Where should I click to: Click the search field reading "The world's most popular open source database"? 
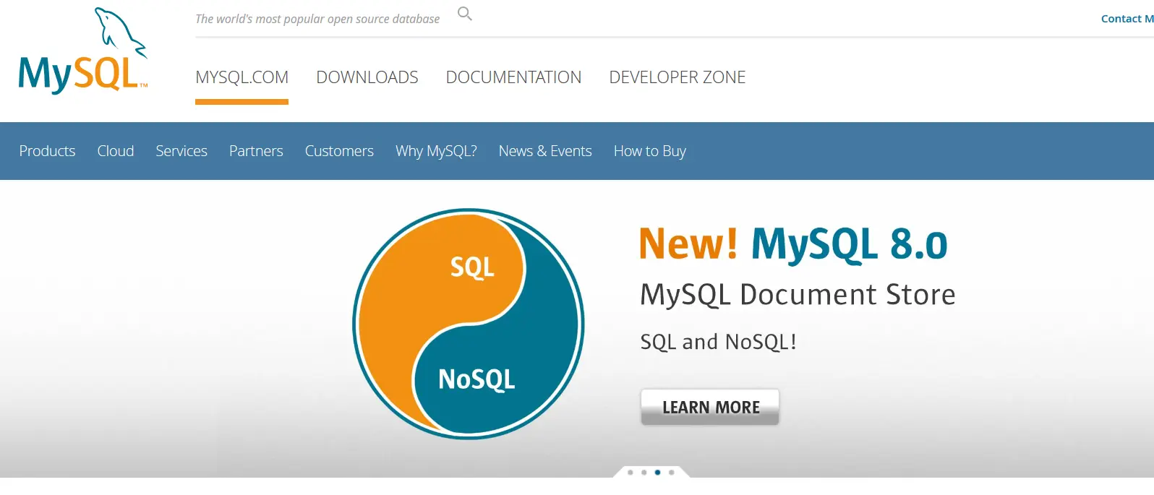pos(317,19)
